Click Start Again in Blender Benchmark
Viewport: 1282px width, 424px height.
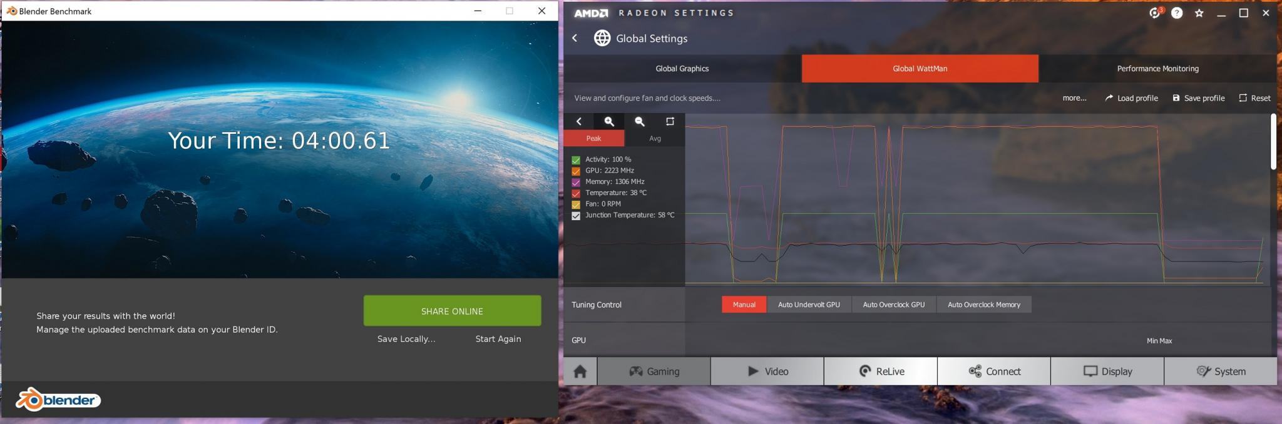[498, 339]
